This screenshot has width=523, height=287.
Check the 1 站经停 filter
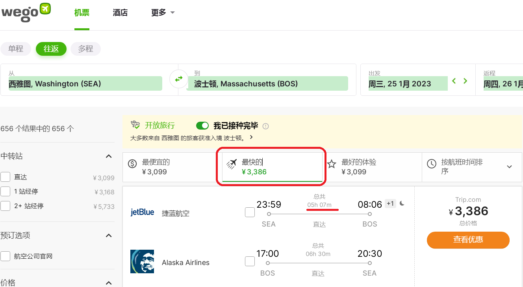coord(6,192)
